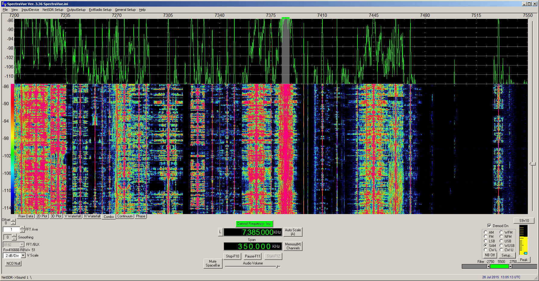Screen dimensions: 539x281
Task: Switch to the 3D Plot tab
Action: tap(56, 216)
